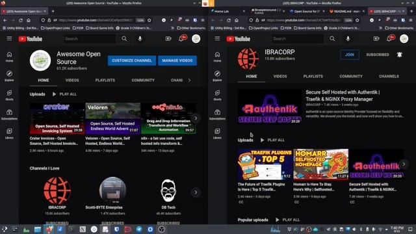Click YouTube logo in IBRACORP window
This screenshot has width=416, height=234.
239,39
